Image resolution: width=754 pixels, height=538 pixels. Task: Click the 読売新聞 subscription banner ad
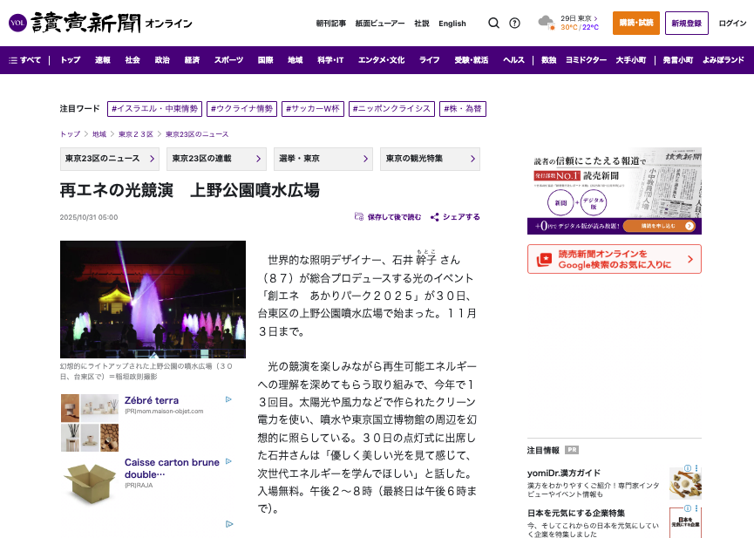(614, 191)
